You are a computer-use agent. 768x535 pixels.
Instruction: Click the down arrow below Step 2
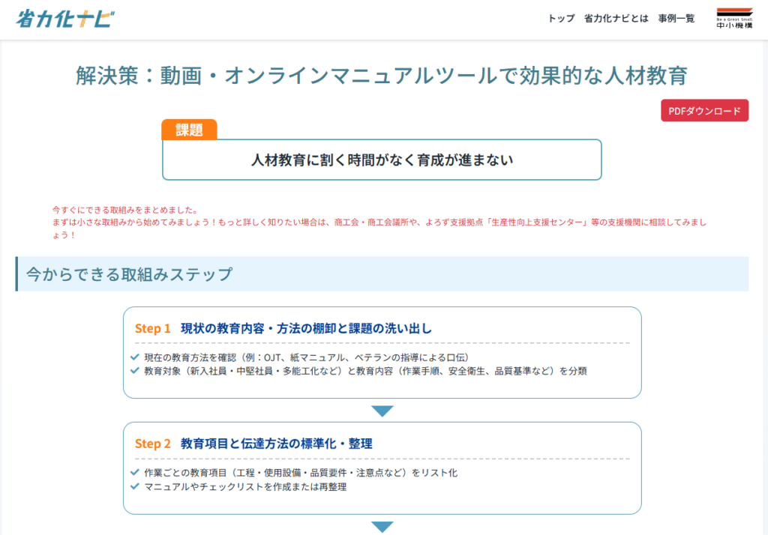click(x=382, y=527)
